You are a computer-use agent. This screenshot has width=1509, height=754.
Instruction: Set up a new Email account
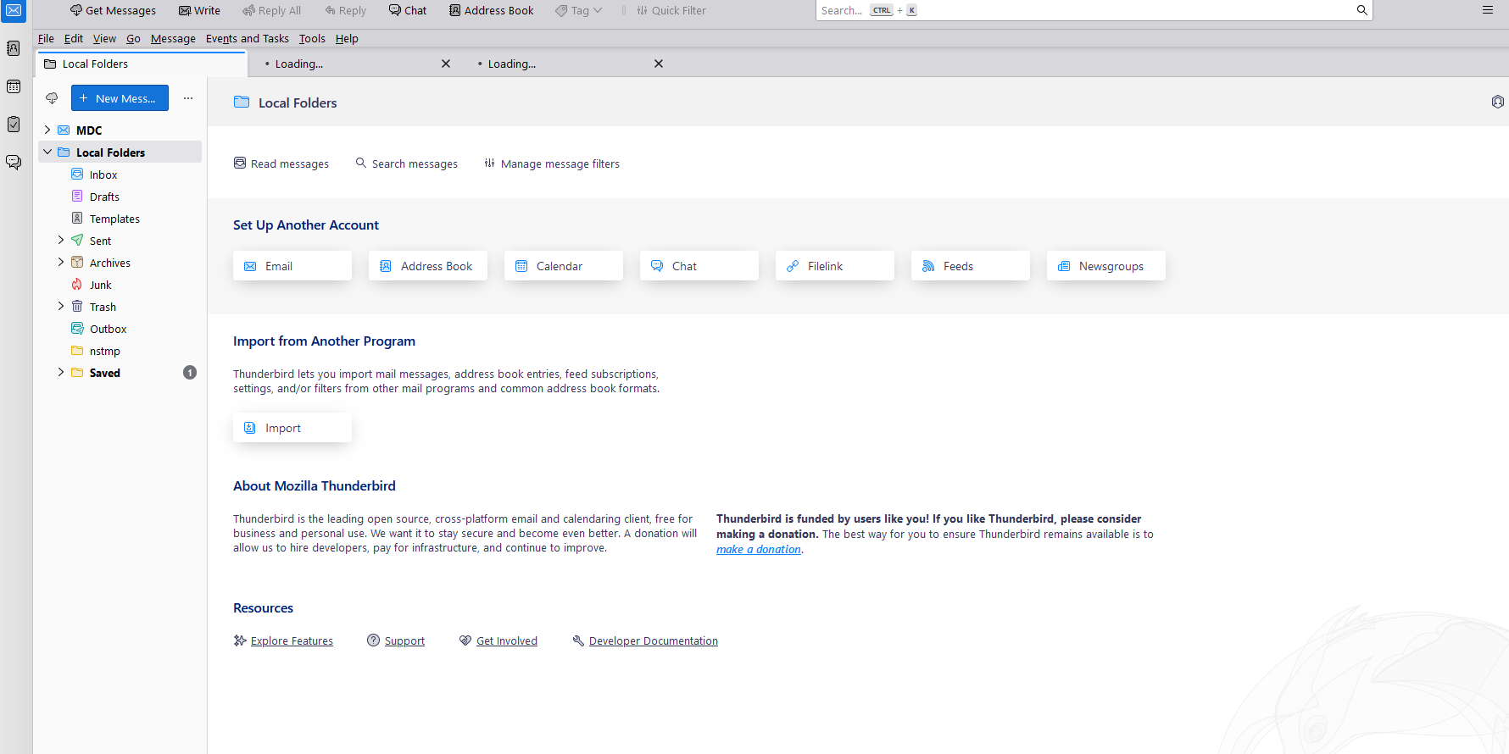coord(292,266)
